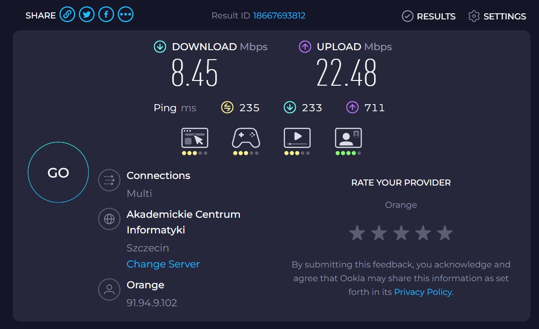The height and width of the screenshot is (329, 539).
Task: Copy the result link using chain icon
Action: pyautogui.click(x=67, y=14)
